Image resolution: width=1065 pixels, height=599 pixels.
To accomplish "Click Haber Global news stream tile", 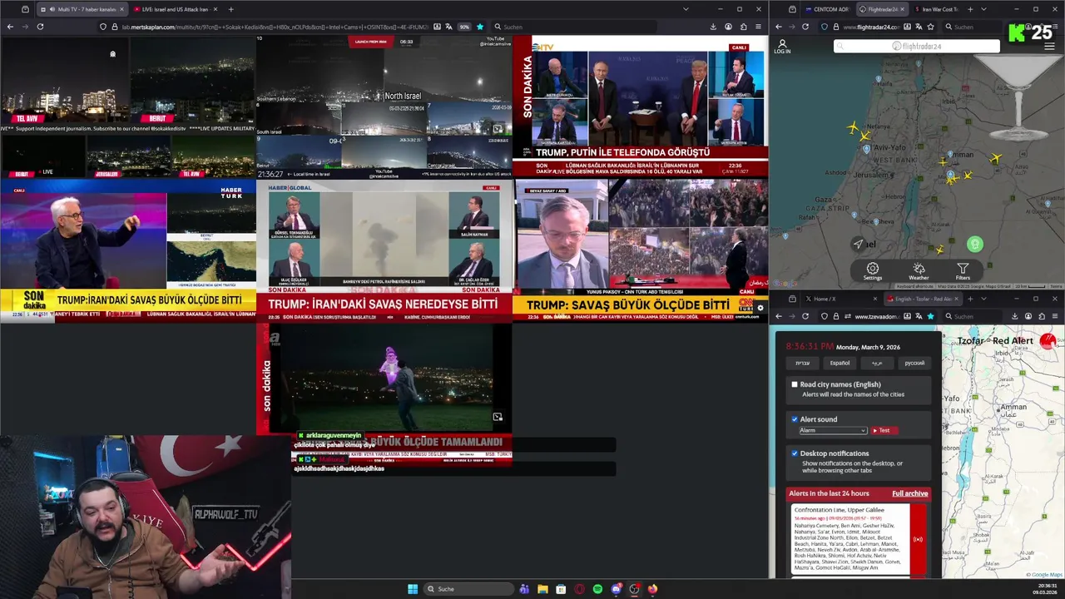I will (384, 250).
